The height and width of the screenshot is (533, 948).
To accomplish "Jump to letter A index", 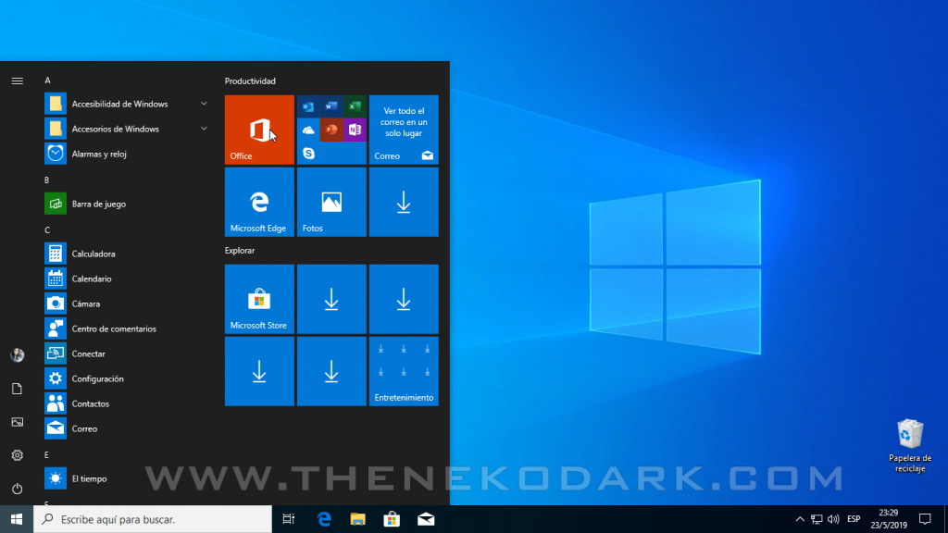I will pyautogui.click(x=48, y=81).
